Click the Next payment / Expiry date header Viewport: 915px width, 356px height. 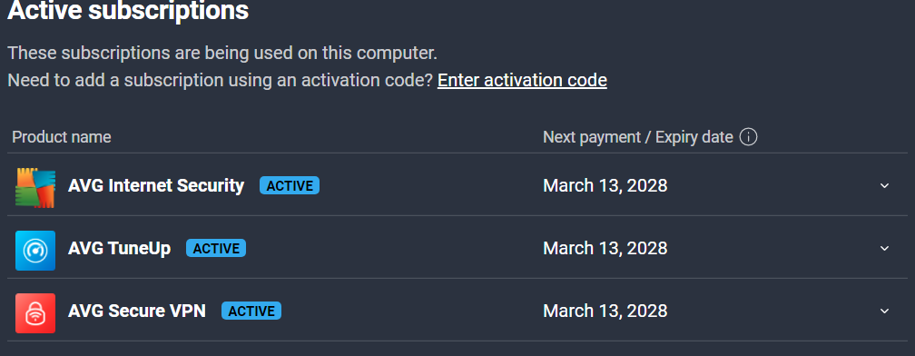(638, 137)
